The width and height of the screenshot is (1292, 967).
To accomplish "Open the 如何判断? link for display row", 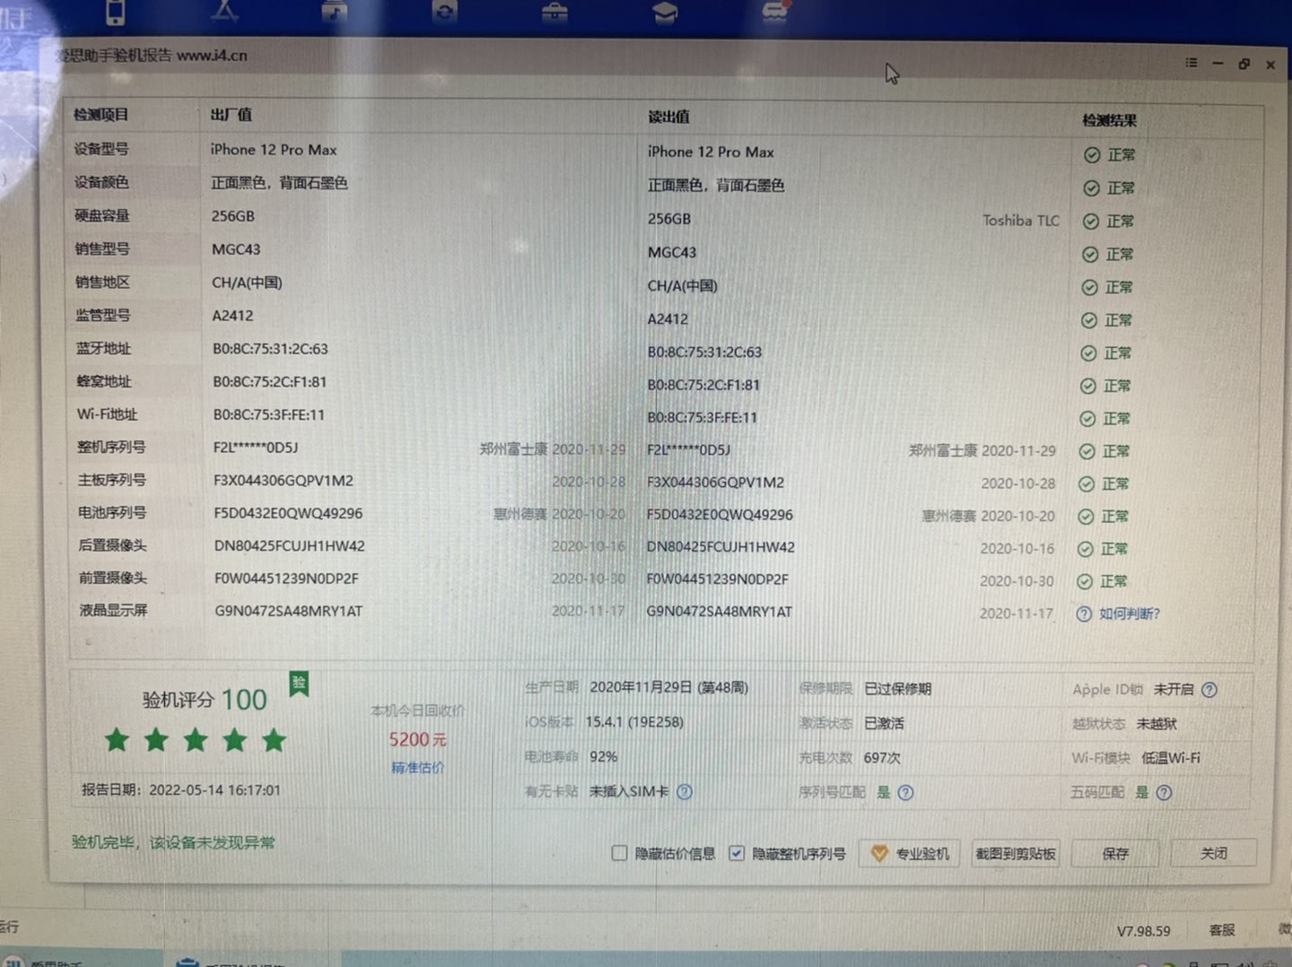I will 1130,614.
